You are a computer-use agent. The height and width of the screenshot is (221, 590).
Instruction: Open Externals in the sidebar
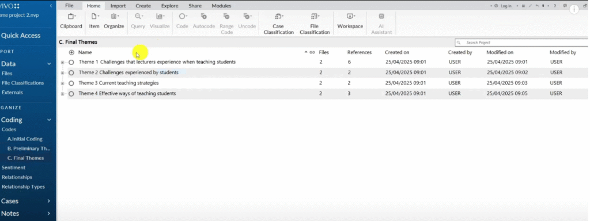click(12, 93)
